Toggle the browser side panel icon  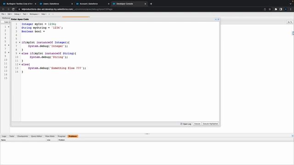(281, 9)
